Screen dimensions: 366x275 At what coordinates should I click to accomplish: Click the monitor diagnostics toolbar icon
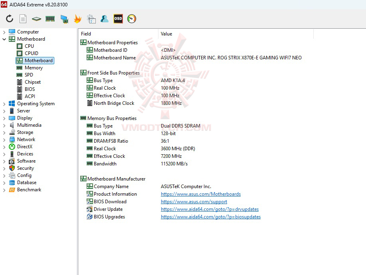[64, 19]
